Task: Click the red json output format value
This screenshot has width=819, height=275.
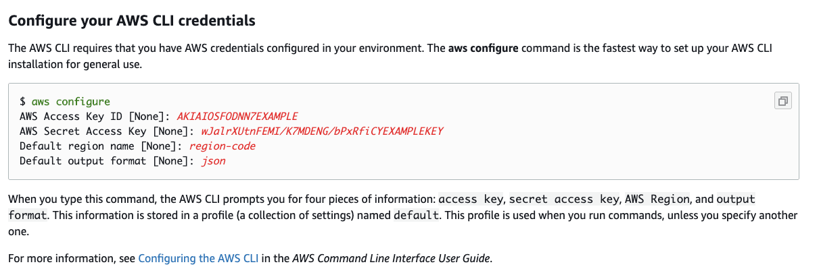Action: tap(214, 161)
